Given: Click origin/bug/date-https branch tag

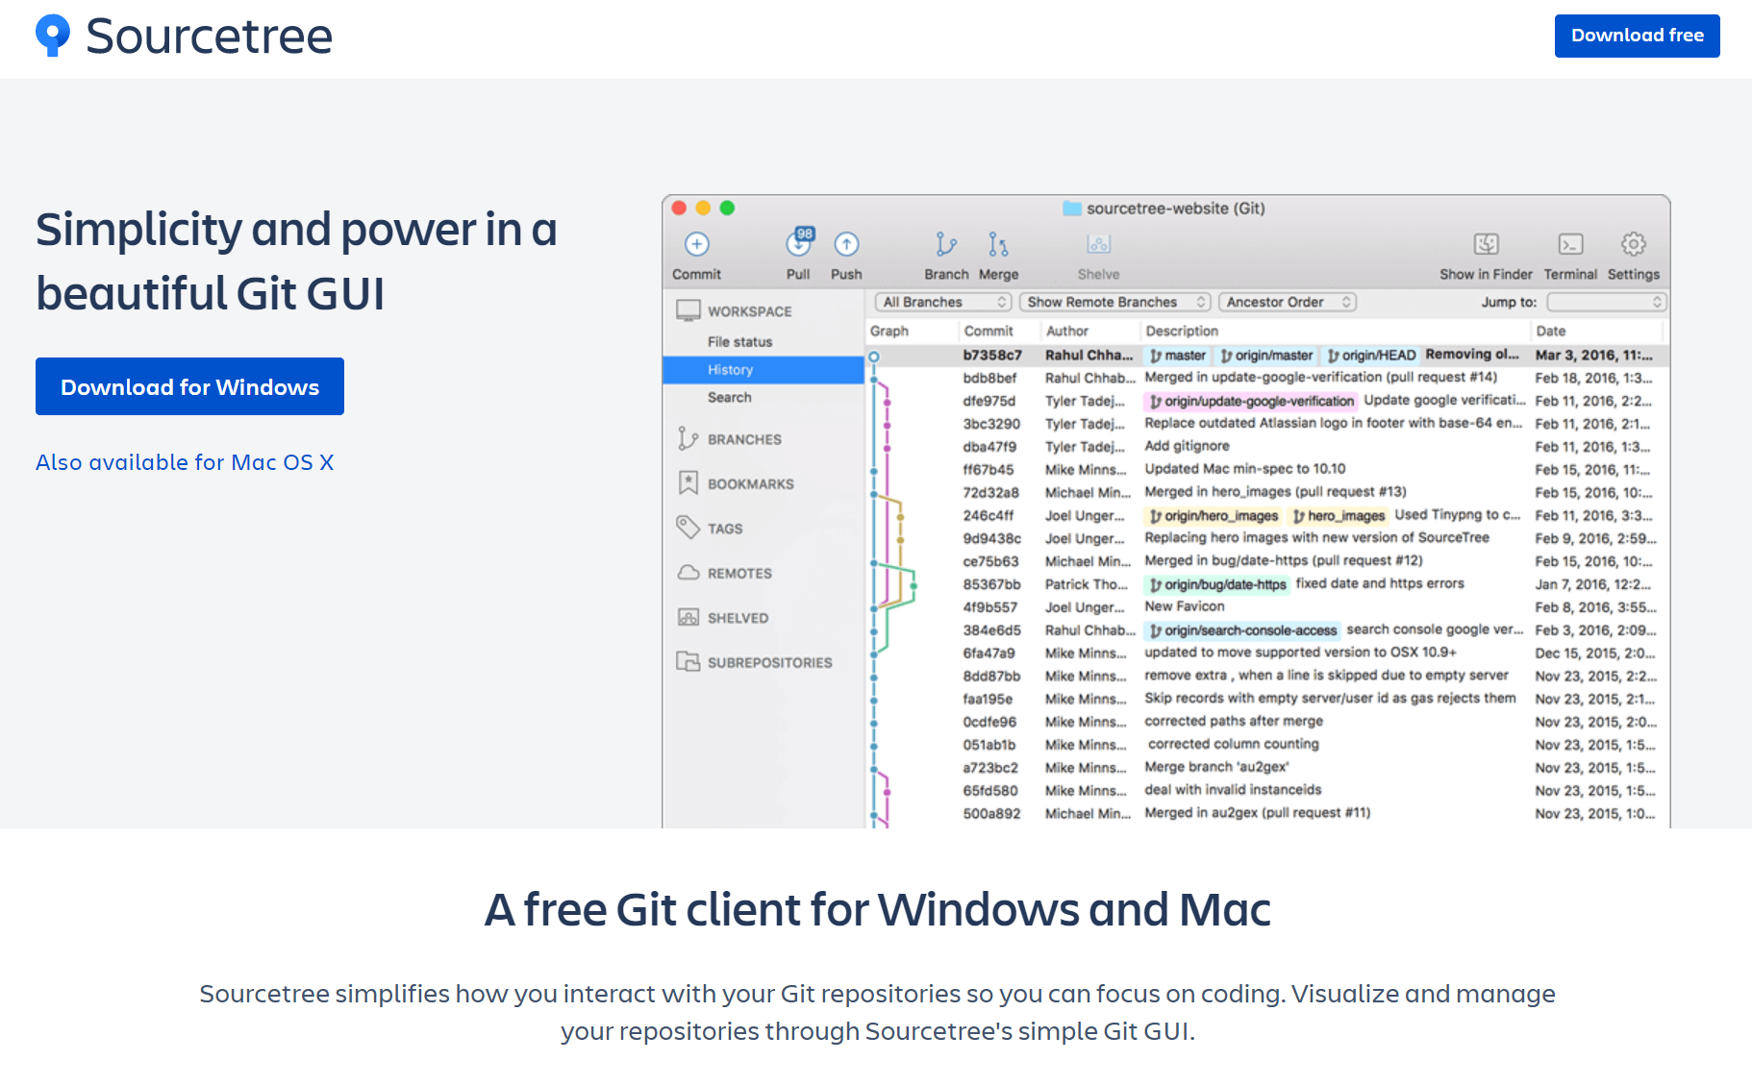Looking at the screenshot, I should click(x=1216, y=584).
